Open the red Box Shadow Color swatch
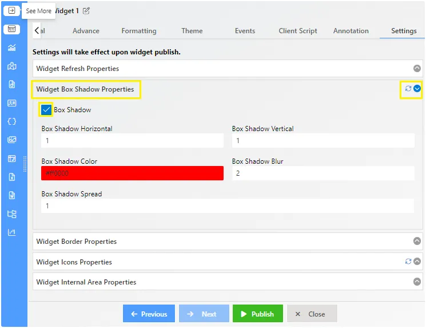 [132, 173]
